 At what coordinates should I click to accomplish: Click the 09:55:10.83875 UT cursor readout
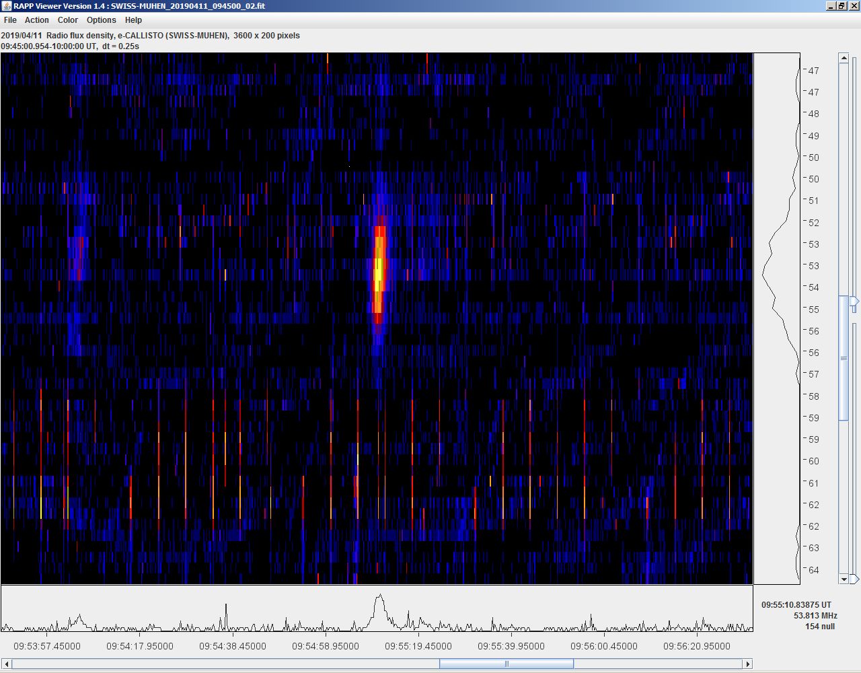tap(796, 605)
